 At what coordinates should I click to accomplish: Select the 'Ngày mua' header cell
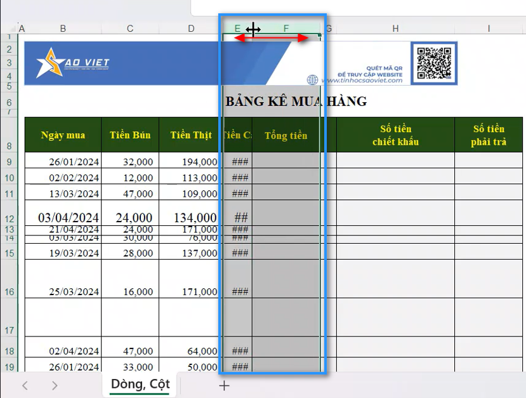coord(63,135)
